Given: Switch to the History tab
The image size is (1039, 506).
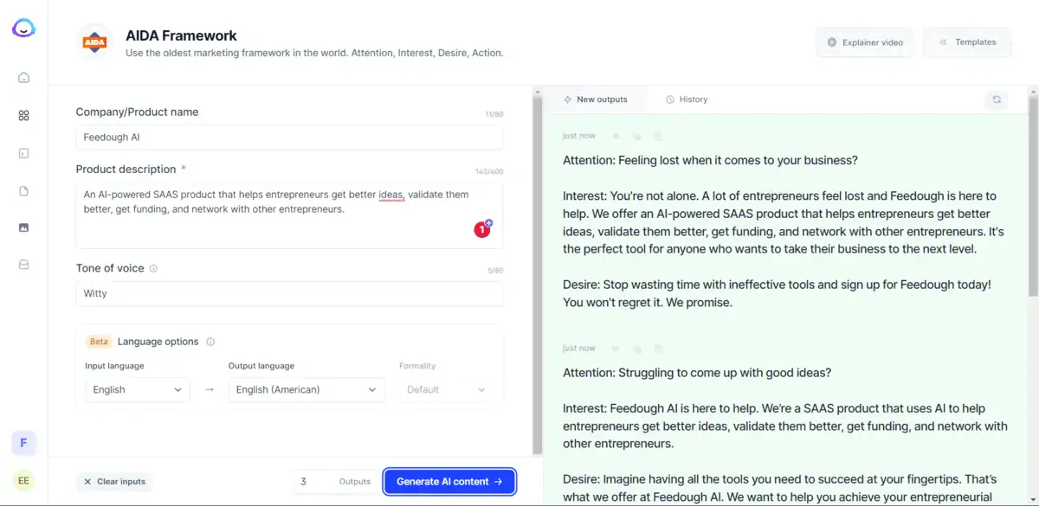Looking at the screenshot, I should 687,99.
